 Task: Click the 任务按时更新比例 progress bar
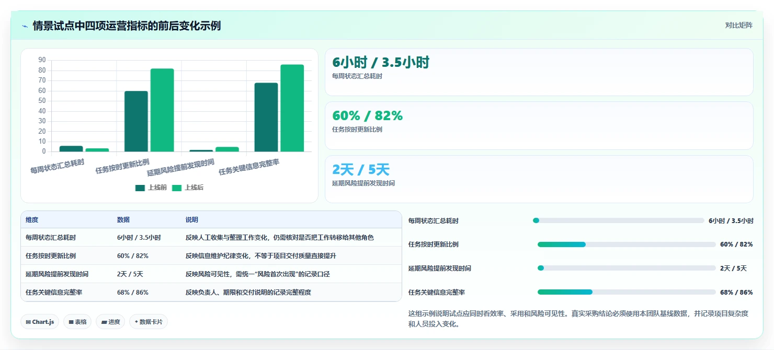[627, 244]
